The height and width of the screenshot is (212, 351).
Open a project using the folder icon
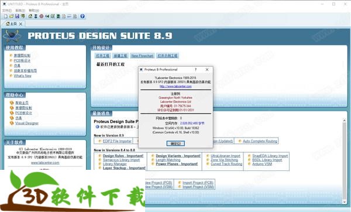click(12, 16)
